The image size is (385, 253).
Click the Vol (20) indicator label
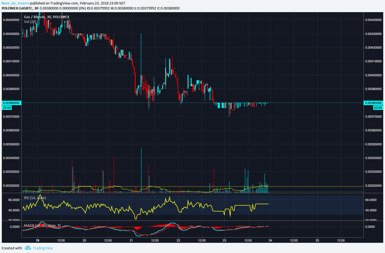pyautogui.click(x=30, y=22)
